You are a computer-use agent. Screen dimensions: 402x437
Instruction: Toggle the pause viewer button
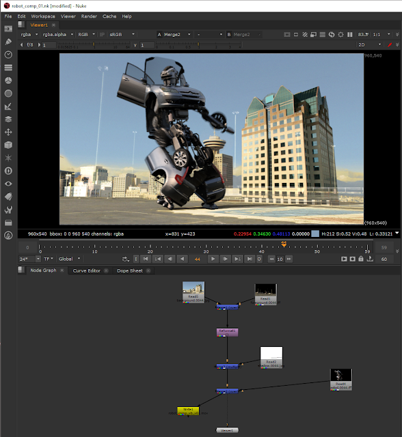pyautogui.click(x=350, y=35)
